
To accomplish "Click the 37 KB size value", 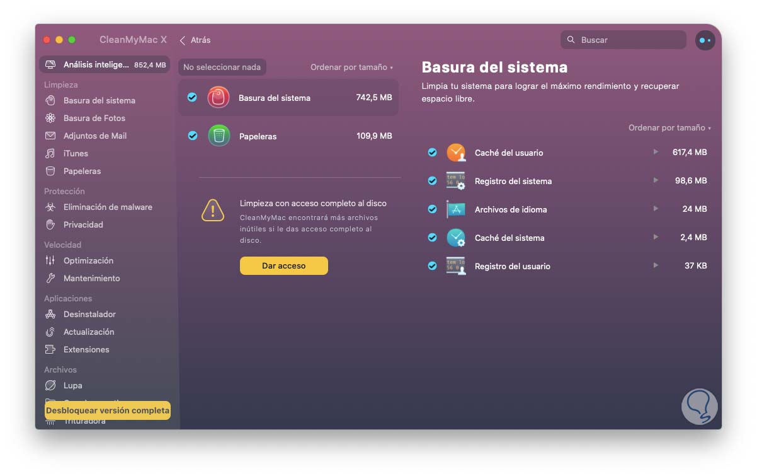I will pyautogui.click(x=696, y=265).
